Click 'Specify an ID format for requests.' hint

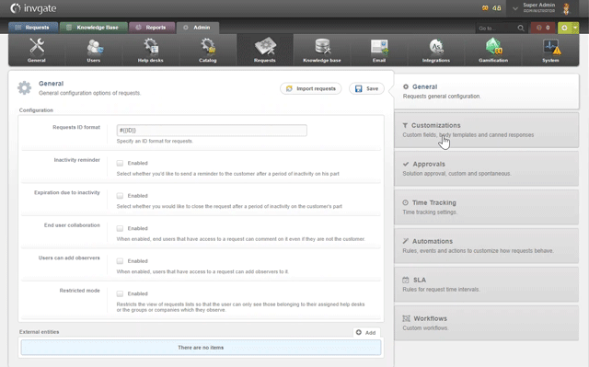(x=155, y=141)
